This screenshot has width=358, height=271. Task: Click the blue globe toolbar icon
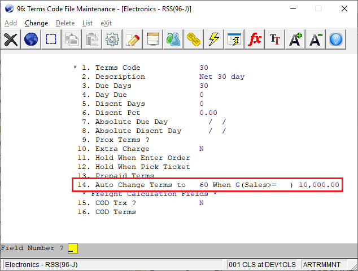[31, 39]
